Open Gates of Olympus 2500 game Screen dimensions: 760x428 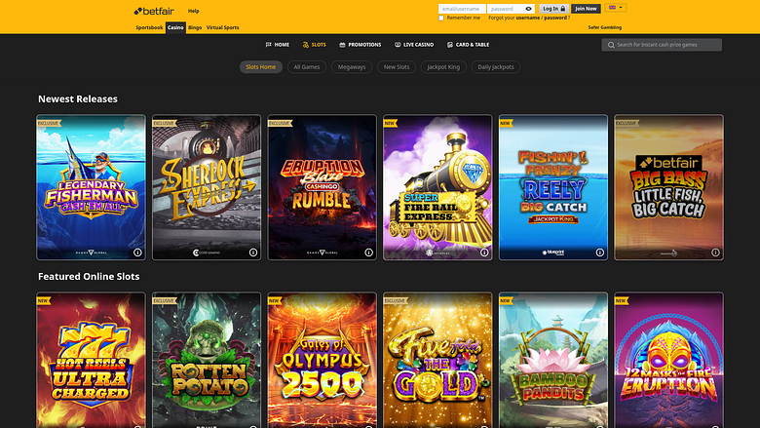coord(323,360)
